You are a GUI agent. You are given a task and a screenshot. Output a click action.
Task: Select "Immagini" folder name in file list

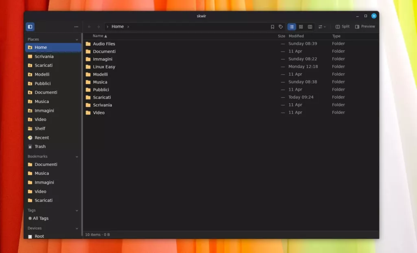pyautogui.click(x=103, y=59)
